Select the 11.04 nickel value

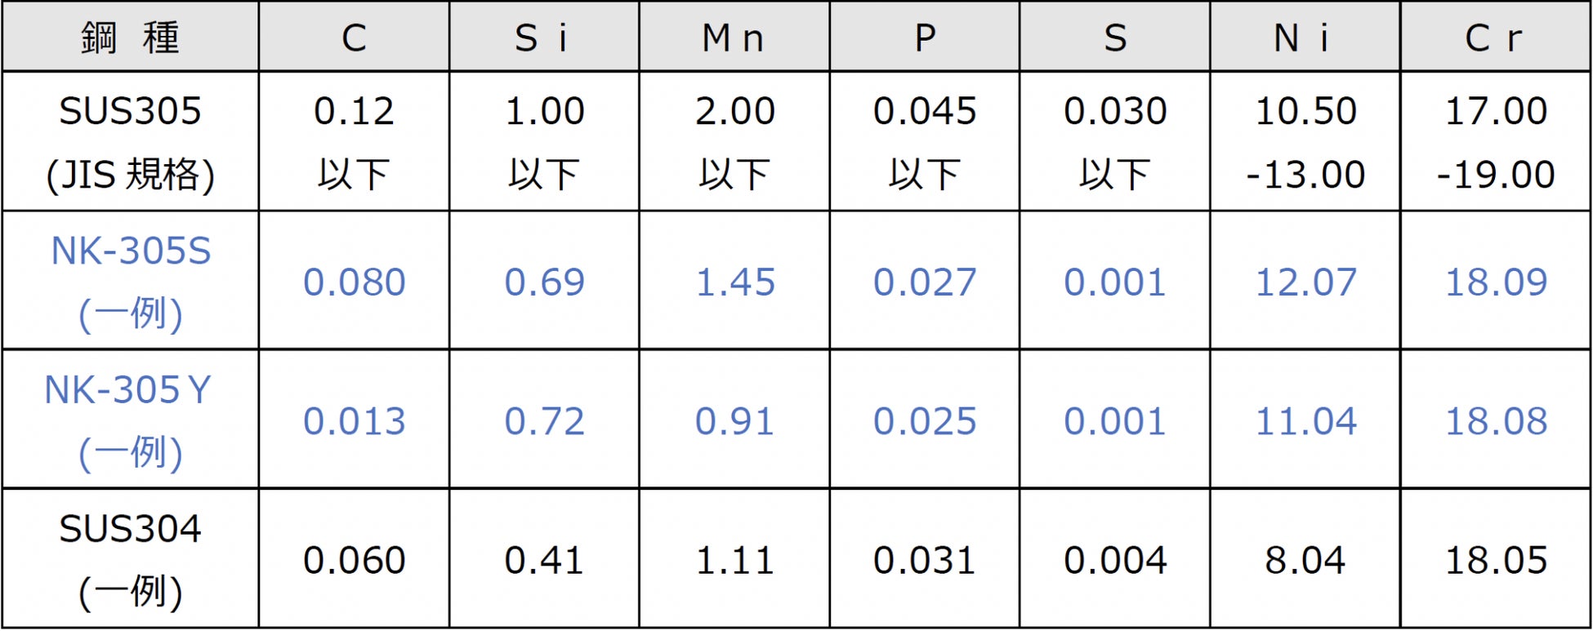(x=1305, y=421)
